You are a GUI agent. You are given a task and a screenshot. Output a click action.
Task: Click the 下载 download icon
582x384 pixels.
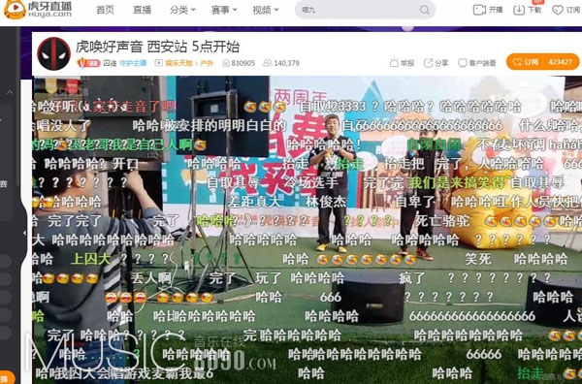(519, 10)
